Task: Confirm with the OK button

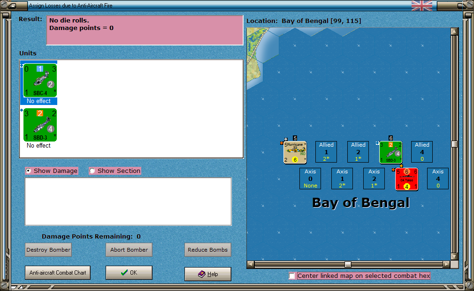Action: tap(129, 273)
